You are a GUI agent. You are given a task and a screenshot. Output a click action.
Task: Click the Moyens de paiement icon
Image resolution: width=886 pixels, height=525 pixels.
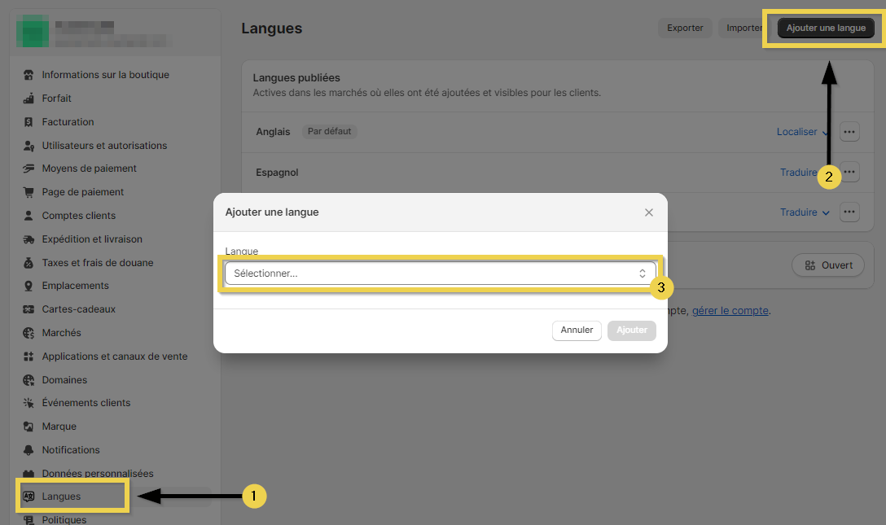tap(29, 168)
